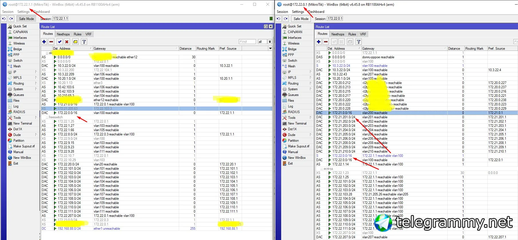Click the Session address field showing 172.22.0.1
The height and width of the screenshot is (240, 518).
[x=335, y=19]
